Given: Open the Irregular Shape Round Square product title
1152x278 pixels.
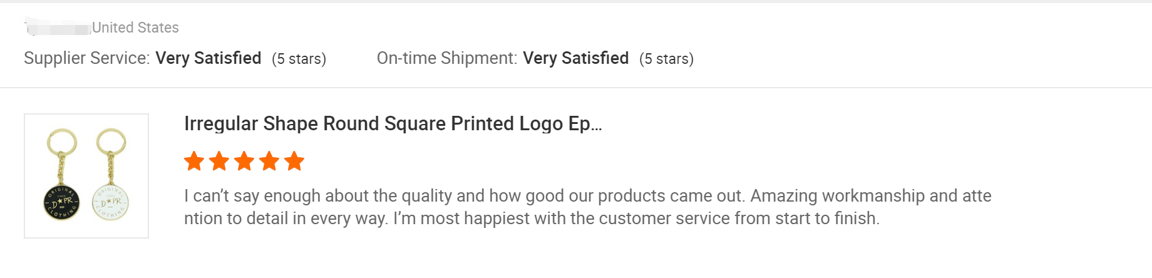Looking at the screenshot, I should click(x=387, y=124).
